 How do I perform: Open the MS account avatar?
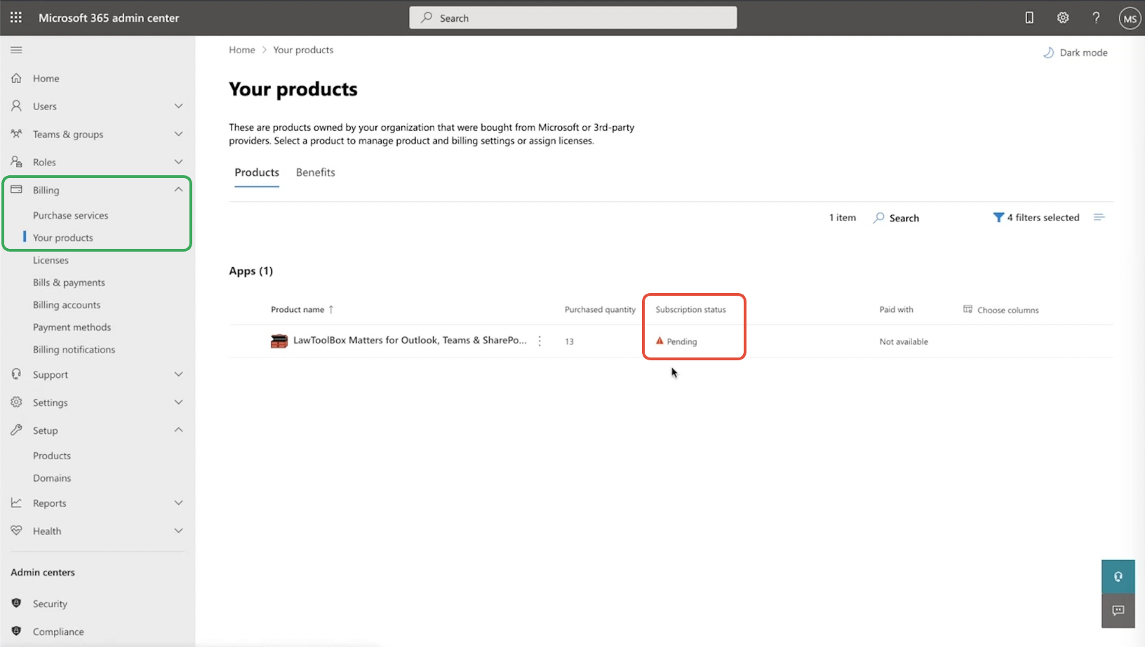pyautogui.click(x=1130, y=18)
